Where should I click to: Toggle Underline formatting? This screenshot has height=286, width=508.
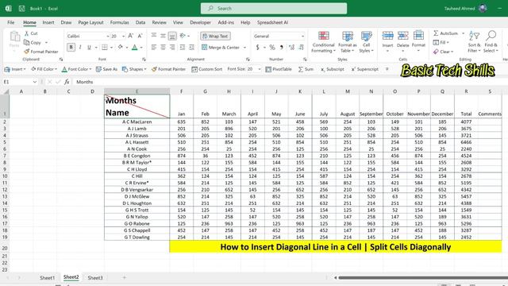point(89,48)
